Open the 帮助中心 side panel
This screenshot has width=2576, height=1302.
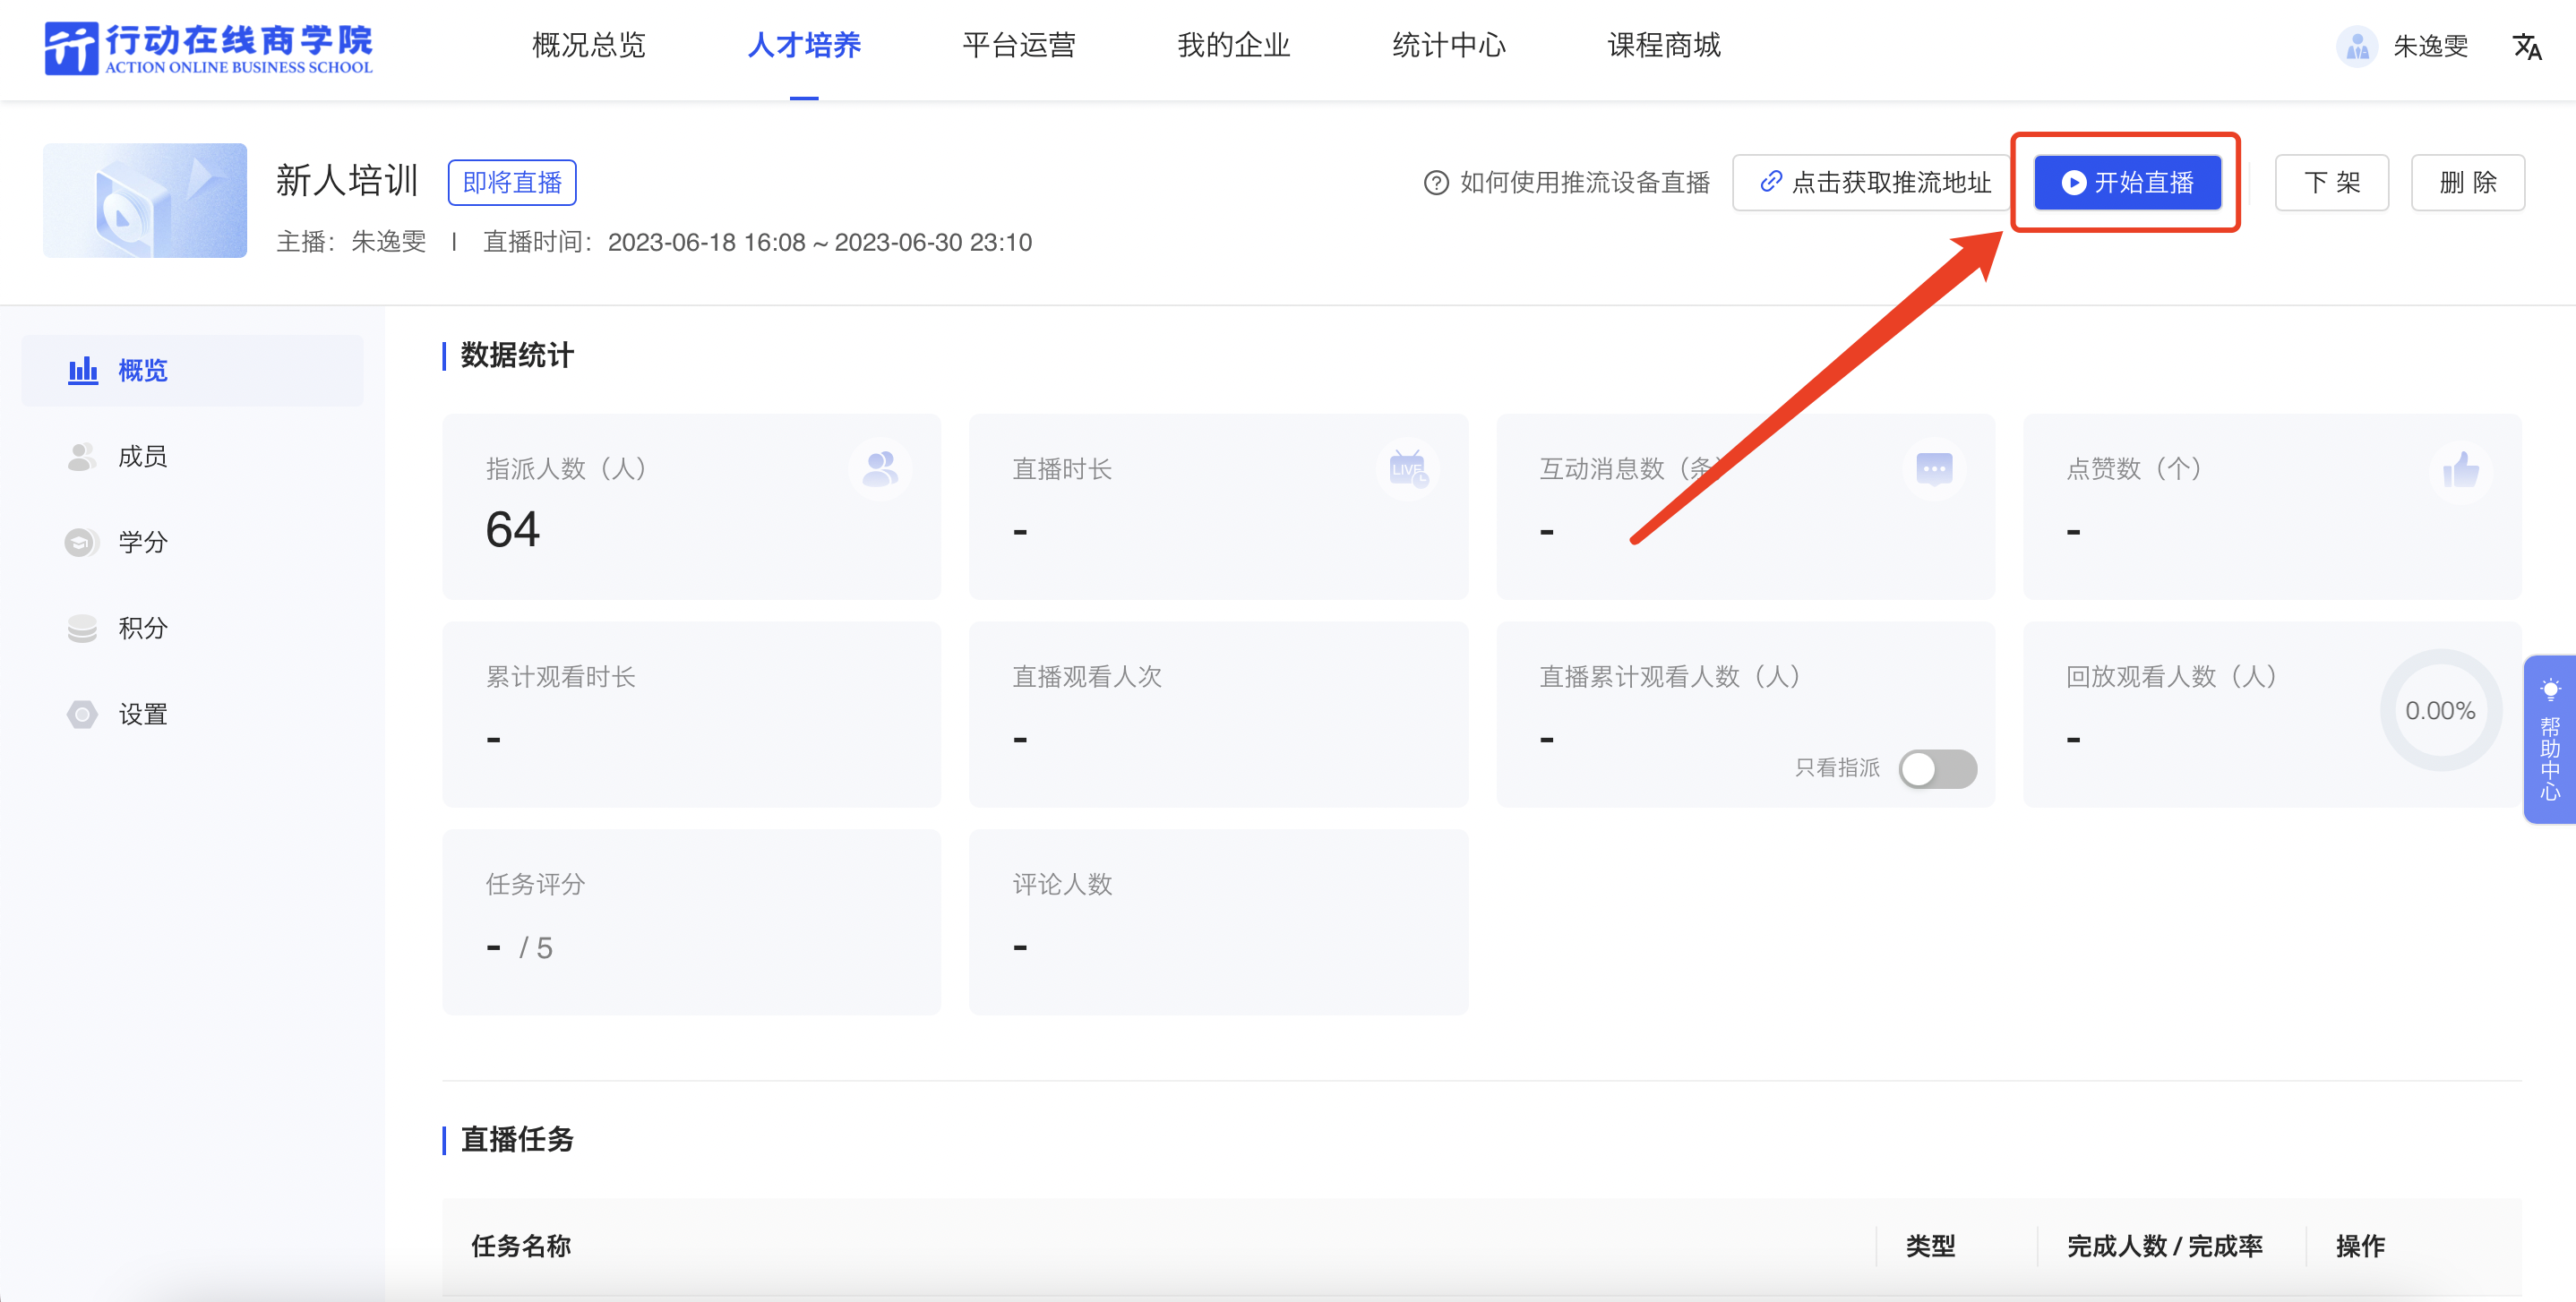pyautogui.click(x=2549, y=739)
